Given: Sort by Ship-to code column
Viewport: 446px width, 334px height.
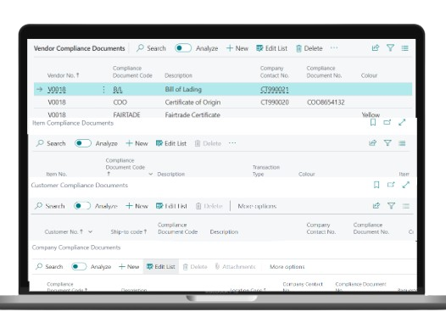Looking at the screenshot, I should (129, 231).
